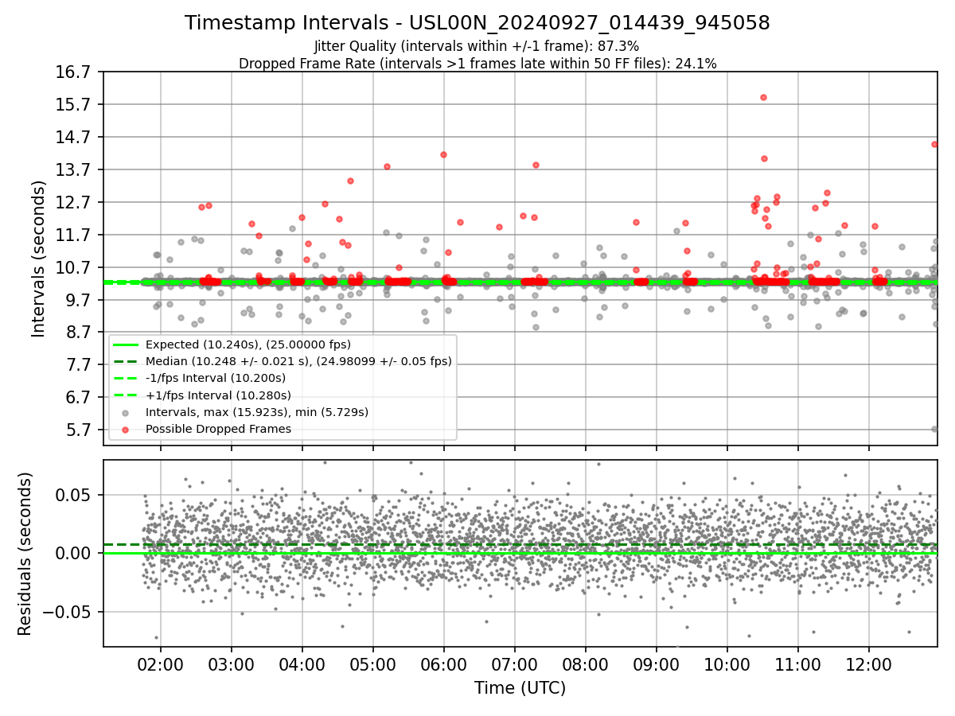
Task: Click the 'Intervals (seconds)' y-axis label
Action: click(39, 259)
